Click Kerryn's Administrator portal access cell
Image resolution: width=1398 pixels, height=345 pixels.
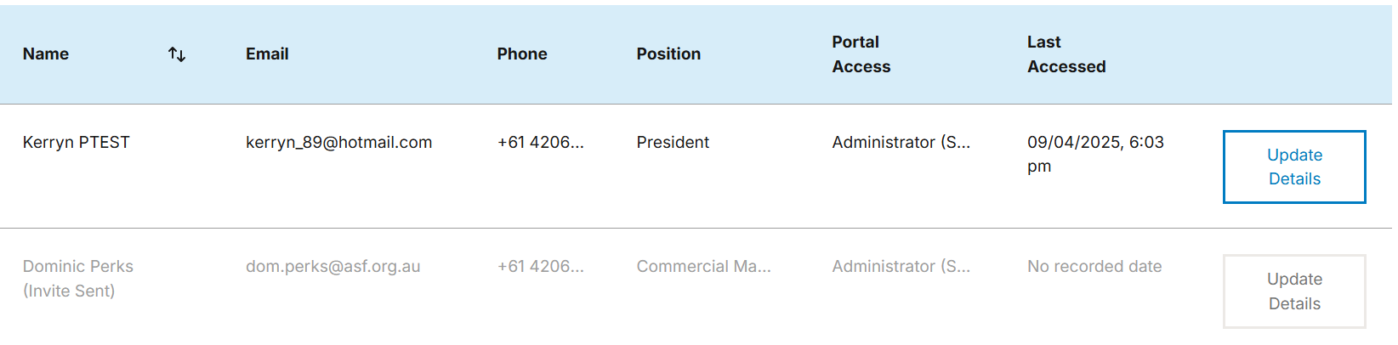(901, 142)
